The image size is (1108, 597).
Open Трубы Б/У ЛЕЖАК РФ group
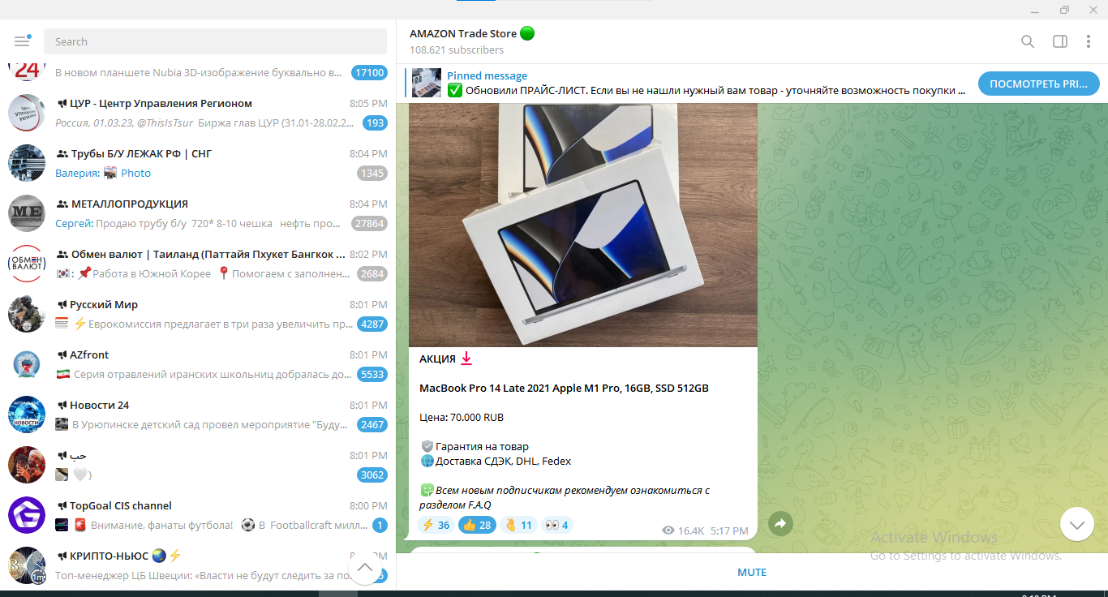coord(198,162)
